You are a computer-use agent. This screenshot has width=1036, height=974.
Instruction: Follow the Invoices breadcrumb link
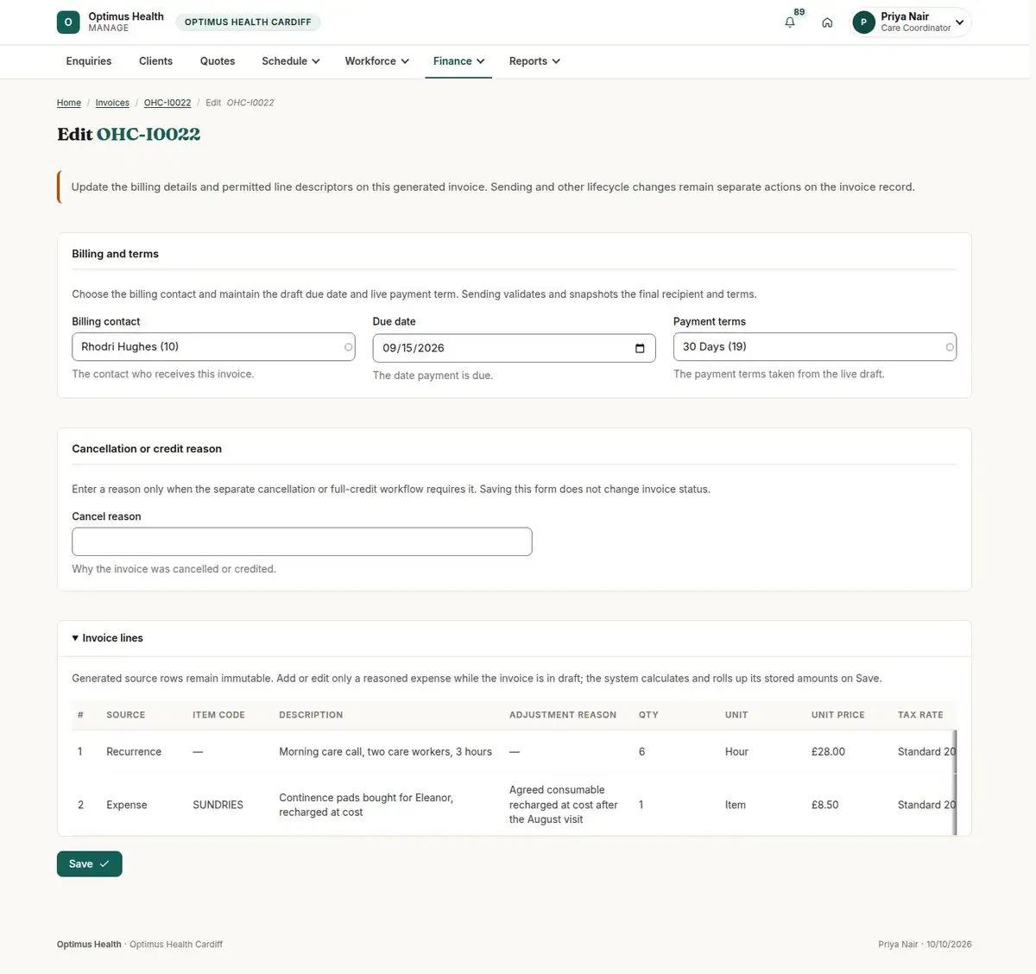point(112,103)
